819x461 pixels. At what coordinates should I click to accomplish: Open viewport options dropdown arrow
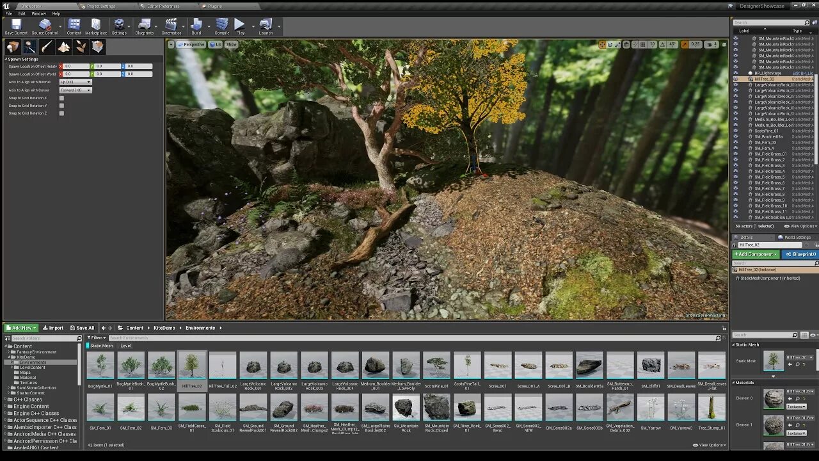pos(171,44)
